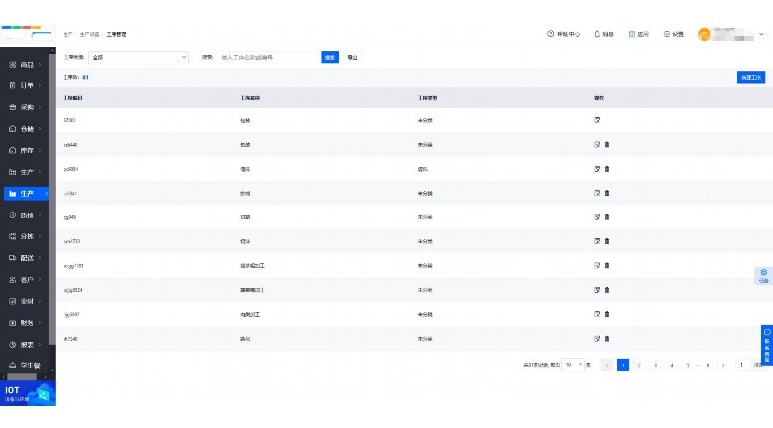Screen dimensions: 773x428
Task: Click edit icon in the rjg5887 row
Action: (597, 314)
